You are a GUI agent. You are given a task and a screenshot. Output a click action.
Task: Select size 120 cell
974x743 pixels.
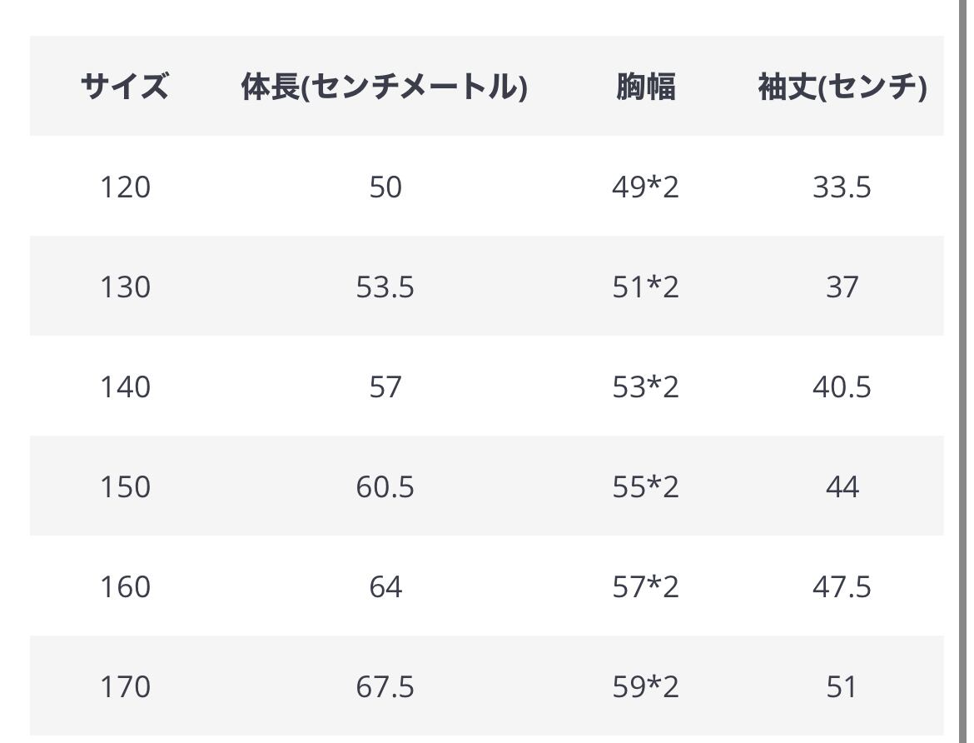[x=125, y=187]
